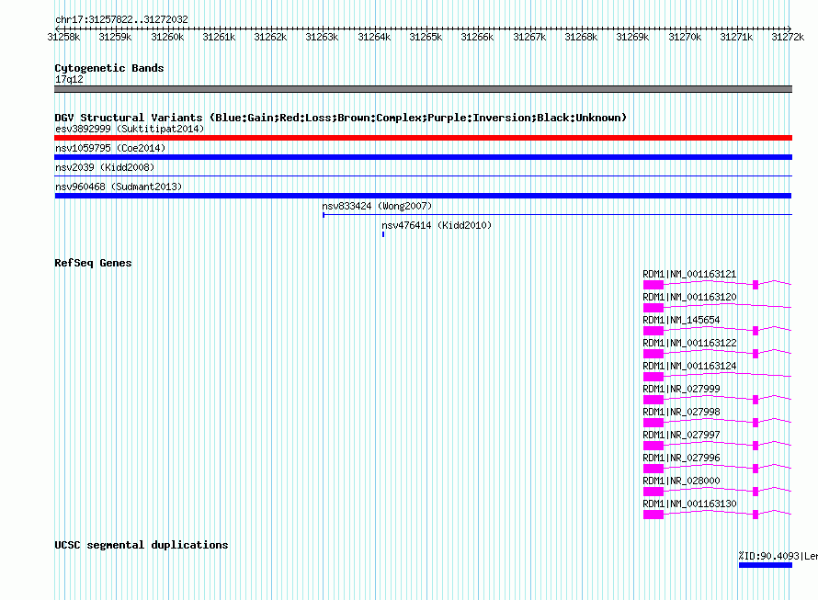Select the RDM1|NM_001163121 transcript exon block
This screenshot has width=818, height=600.
[653, 285]
